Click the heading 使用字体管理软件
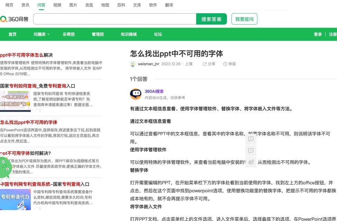The image size is (337, 221). click(x=148, y=150)
